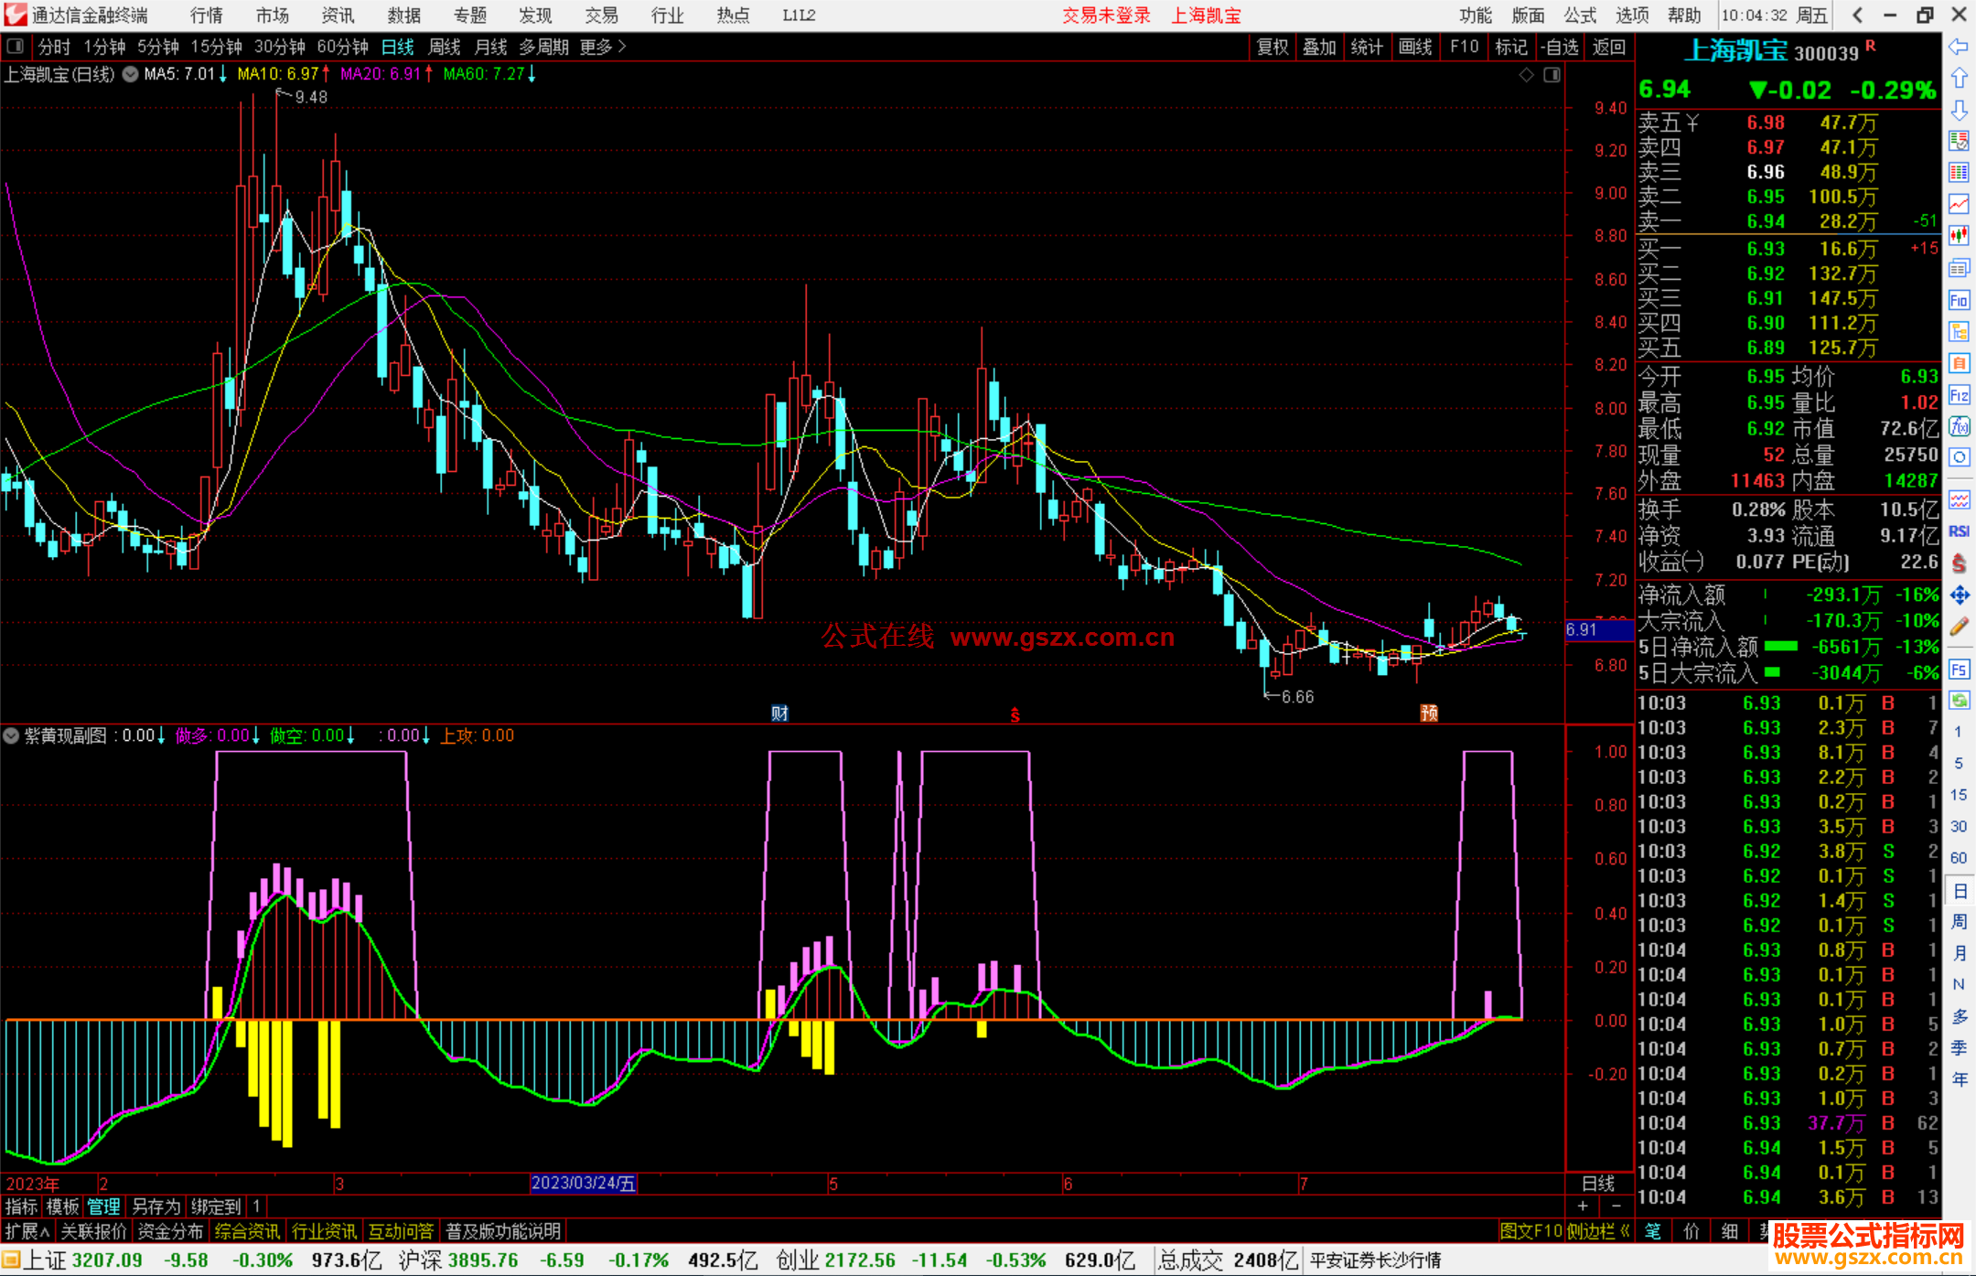Toggle the 紫黄现副图 indicator circle button

click(12, 735)
